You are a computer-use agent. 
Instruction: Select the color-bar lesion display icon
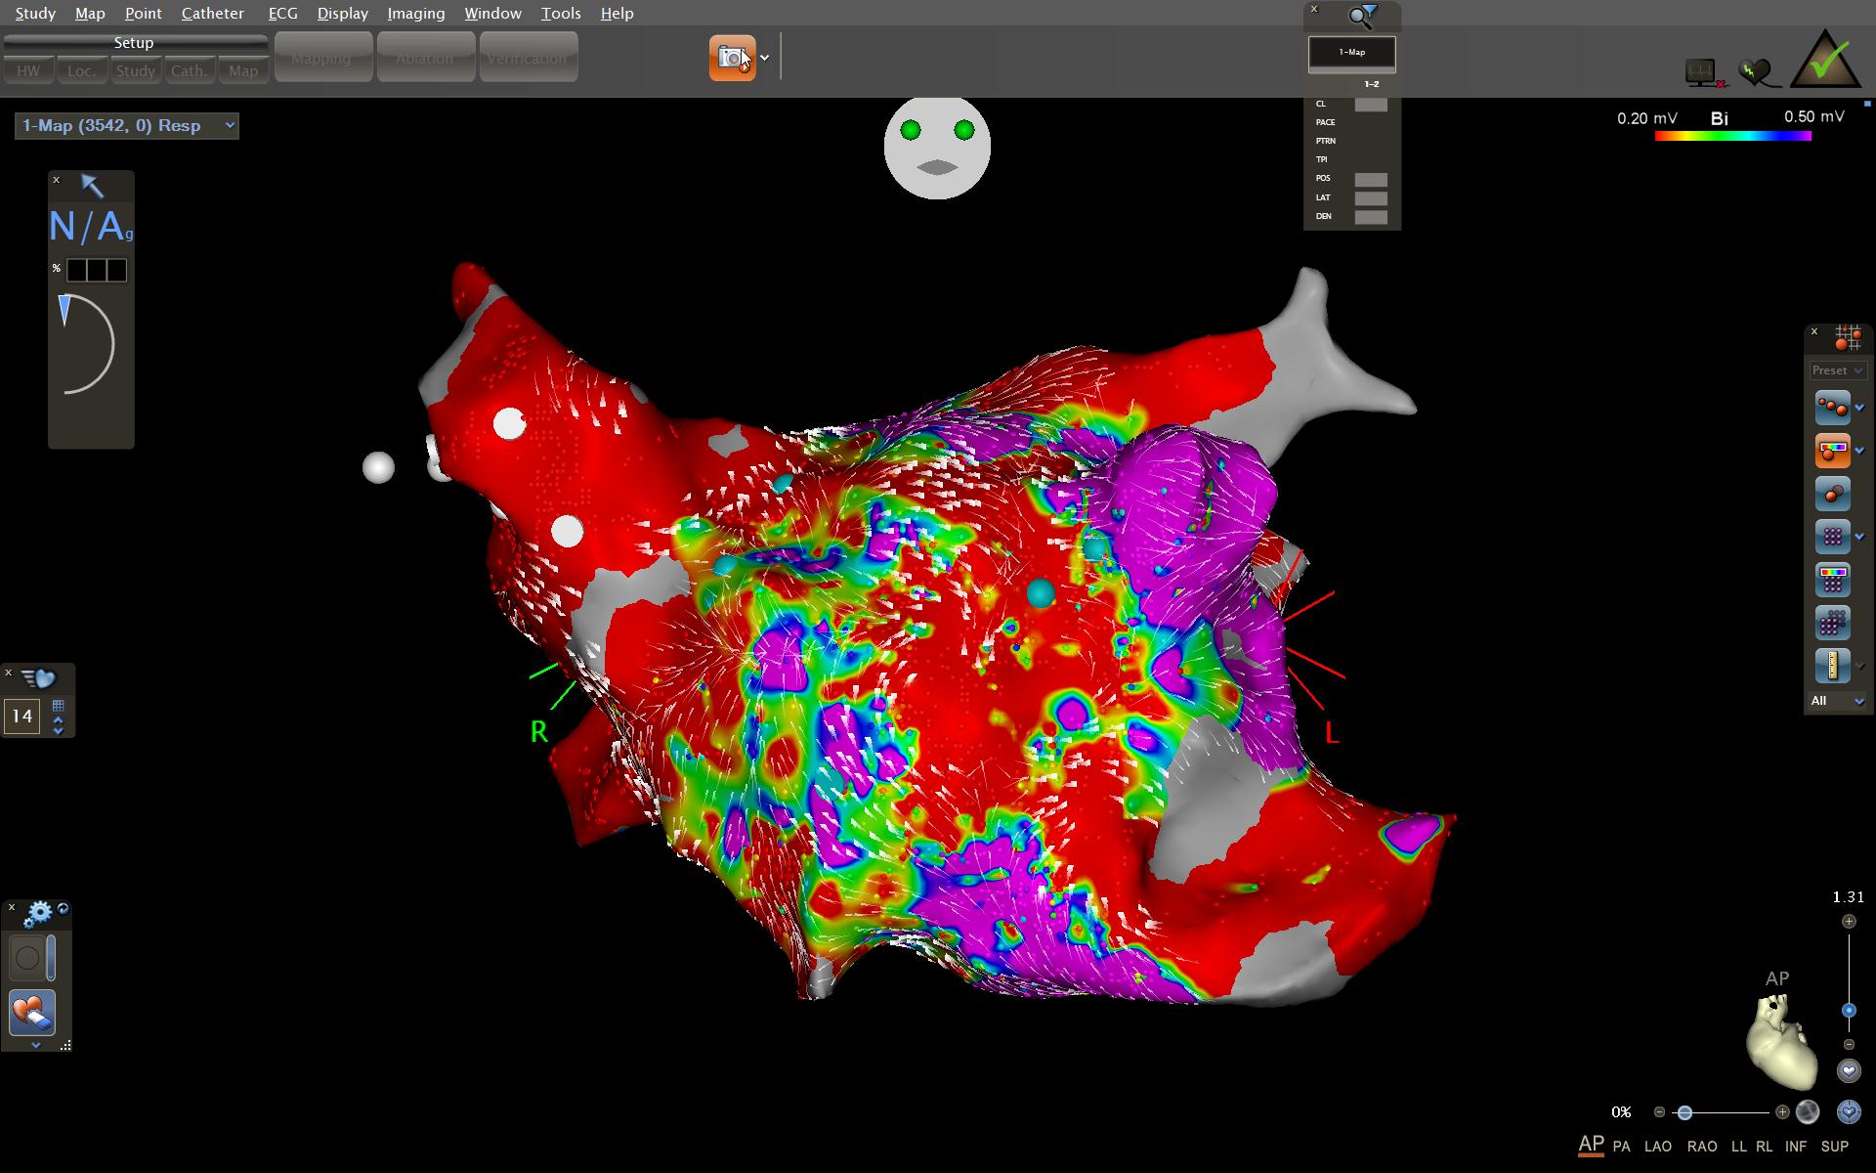coord(1832,451)
